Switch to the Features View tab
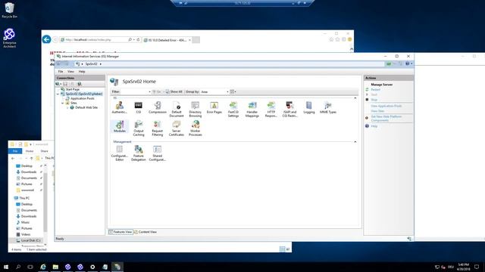The height and width of the screenshot is (272, 485). point(120,232)
